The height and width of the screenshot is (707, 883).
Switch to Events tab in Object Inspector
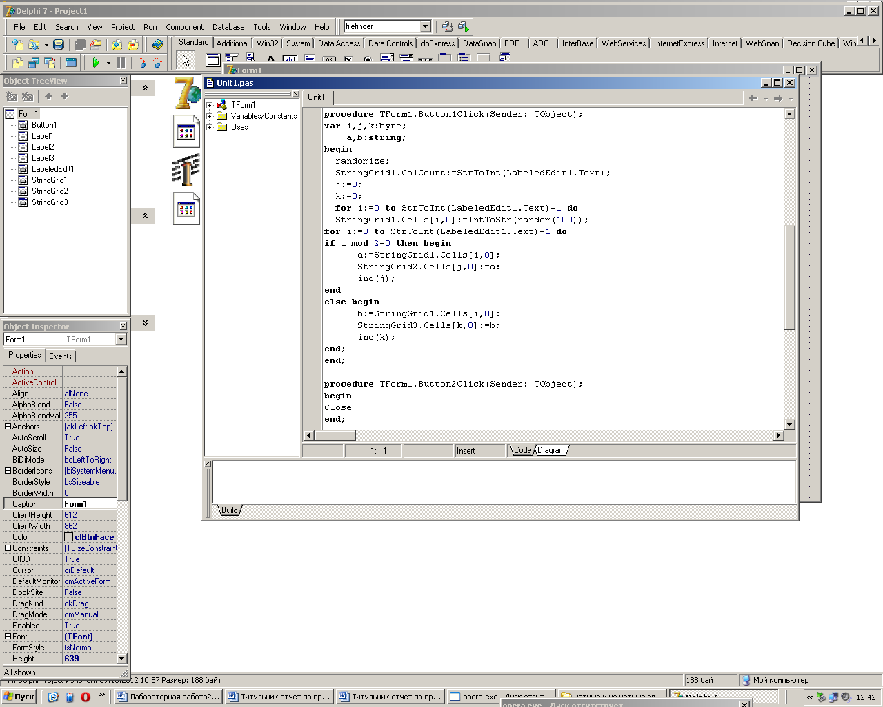pos(61,356)
